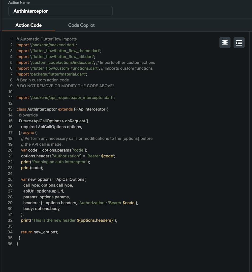Place cursor on the async keyword line 17
Screen dimensions: 252x272
tap(28, 132)
